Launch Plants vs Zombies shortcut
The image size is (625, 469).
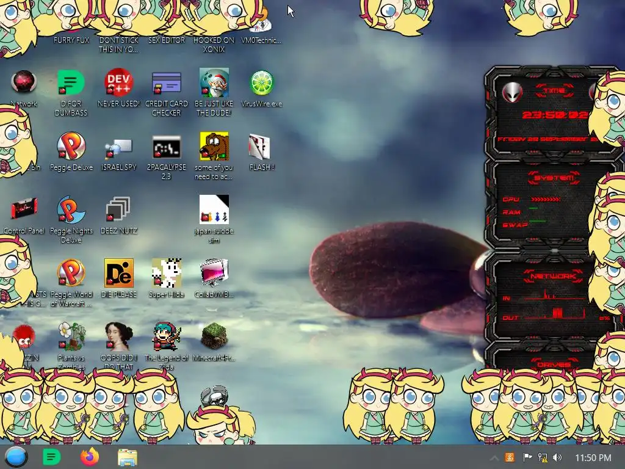click(71, 336)
